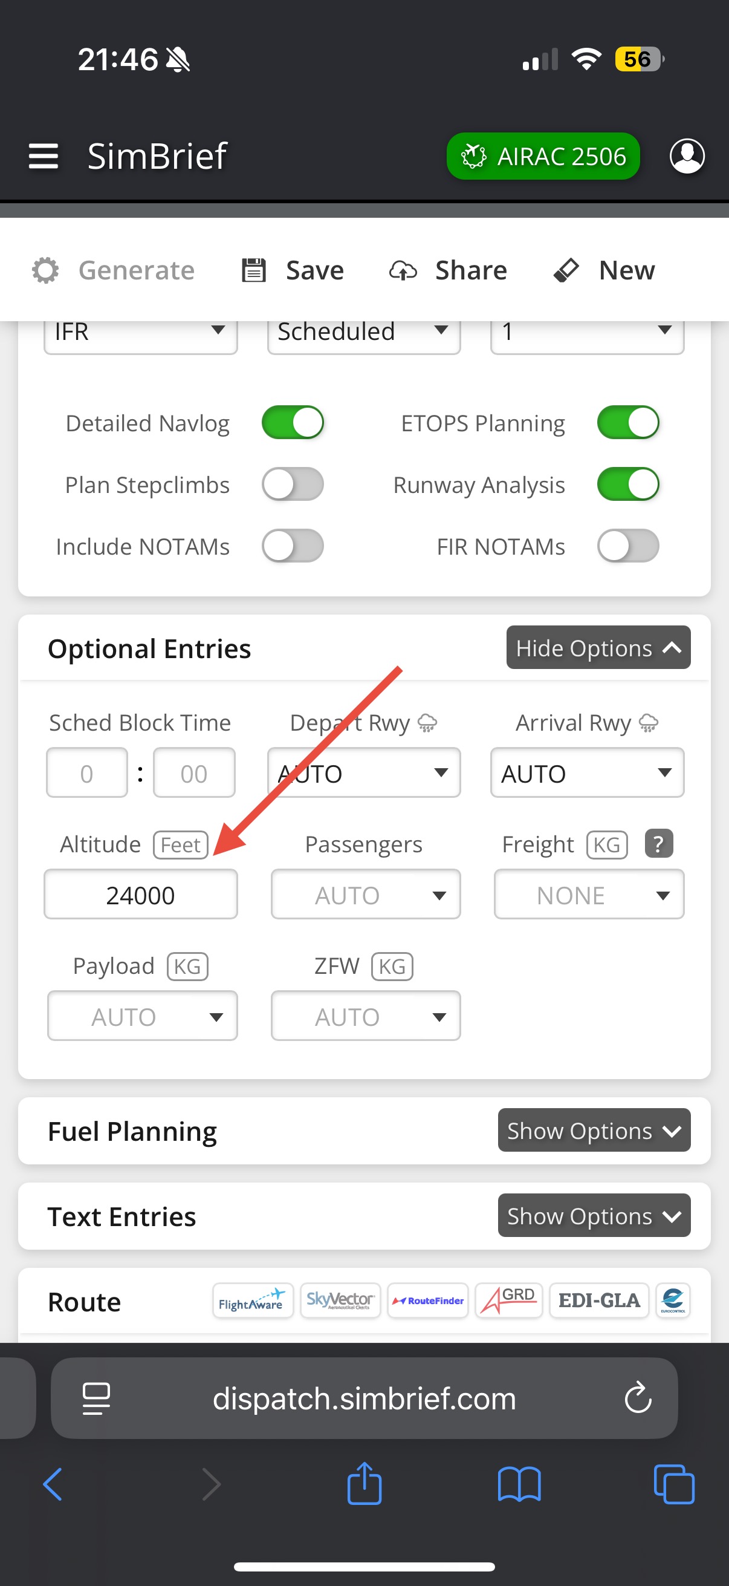Tap Safari reload page icon
Viewport: 729px width, 1586px height.
[x=638, y=1398]
